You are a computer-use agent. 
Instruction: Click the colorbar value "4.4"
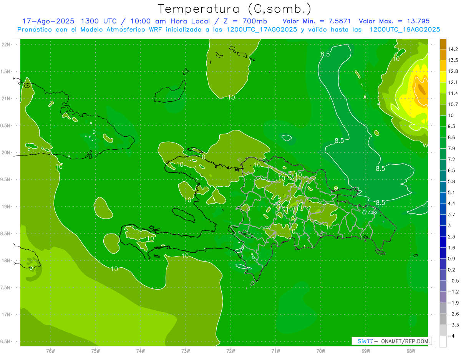(x=452, y=204)
